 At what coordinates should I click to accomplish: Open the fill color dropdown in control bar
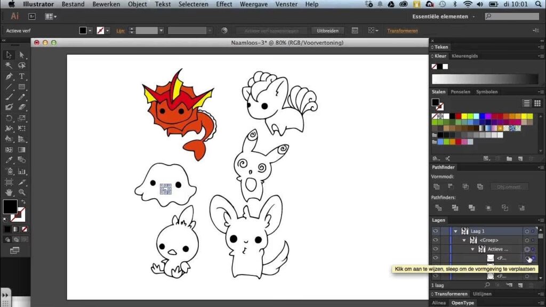tap(90, 31)
